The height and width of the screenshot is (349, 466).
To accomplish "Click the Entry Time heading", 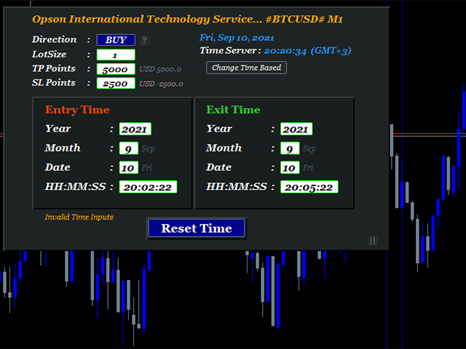I will 77,110.
